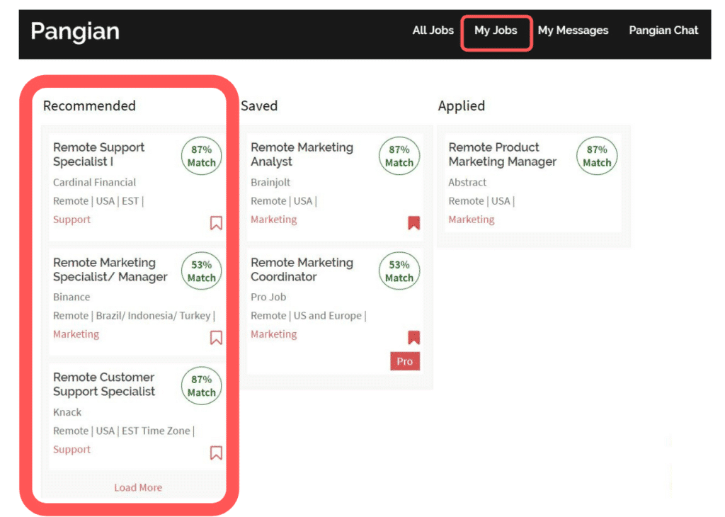Open Remote Marketing Coordinator job title
725x517 pixels.
click(x=302, y=270)
